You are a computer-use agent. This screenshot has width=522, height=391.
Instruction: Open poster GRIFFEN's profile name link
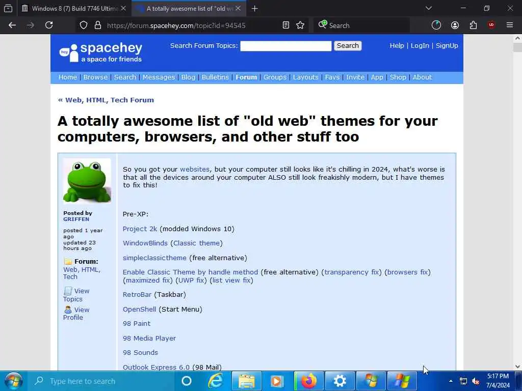point(76,219)
